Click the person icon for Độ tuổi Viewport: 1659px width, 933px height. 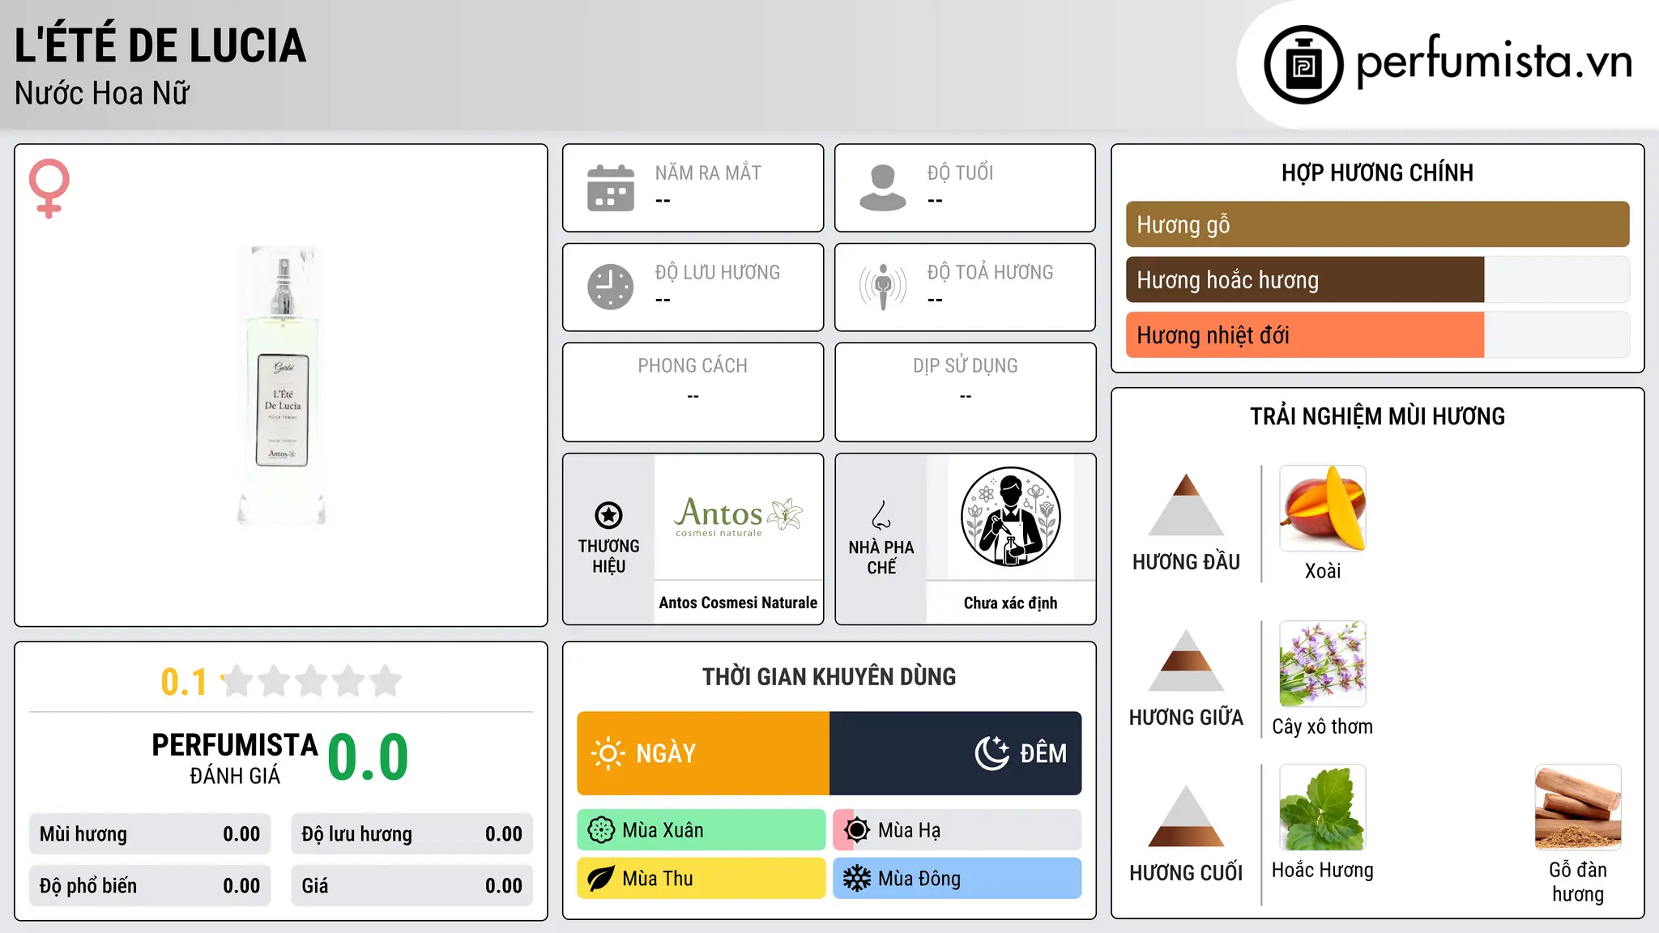(883, 188)
